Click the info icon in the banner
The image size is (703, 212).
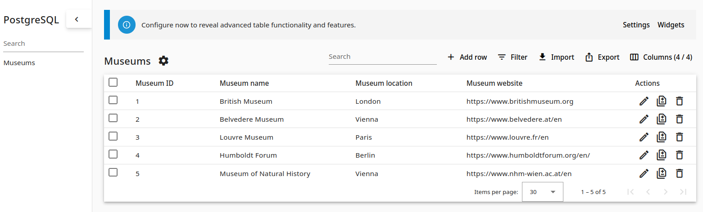pos(127,25)
